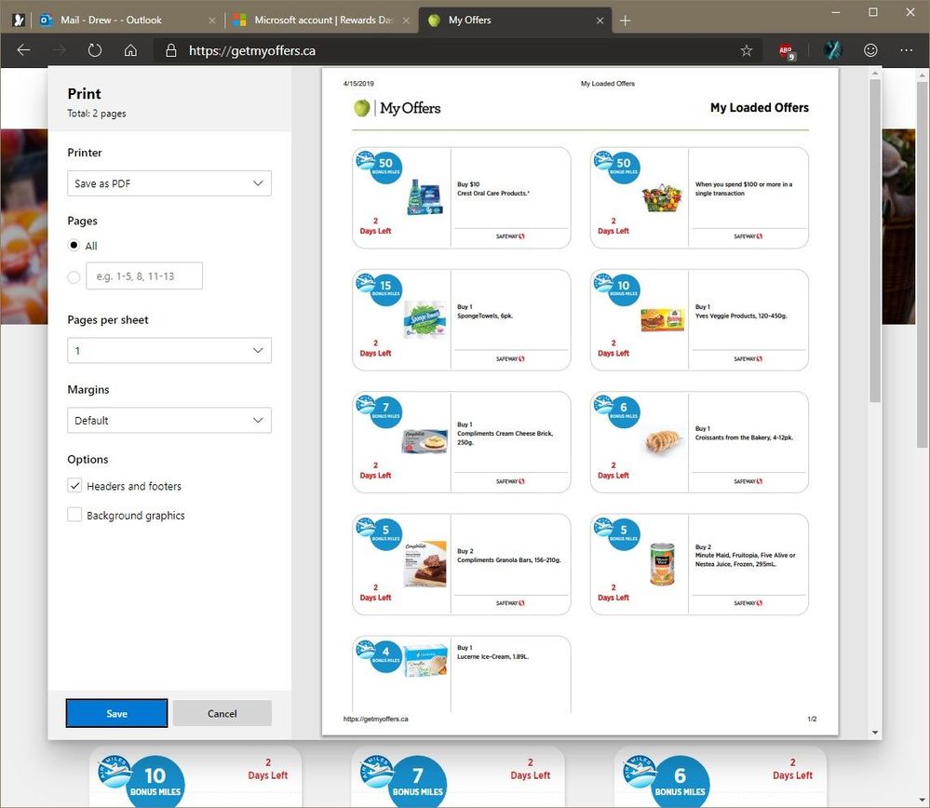Click the 7 Bonus Miles card behind dialog
Screen dimensions: 930x808
458,777
